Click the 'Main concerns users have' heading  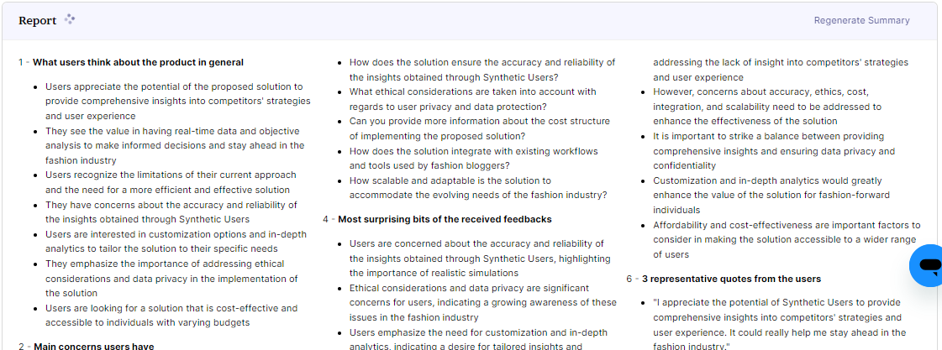94,347
